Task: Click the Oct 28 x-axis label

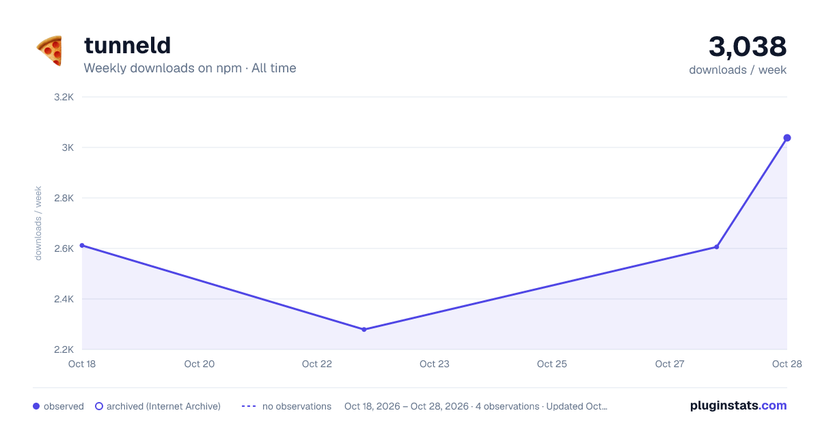Action: click(786, 364)
